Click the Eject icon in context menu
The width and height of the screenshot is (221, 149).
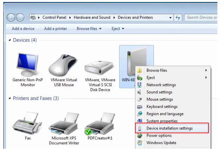click(140, 77)
